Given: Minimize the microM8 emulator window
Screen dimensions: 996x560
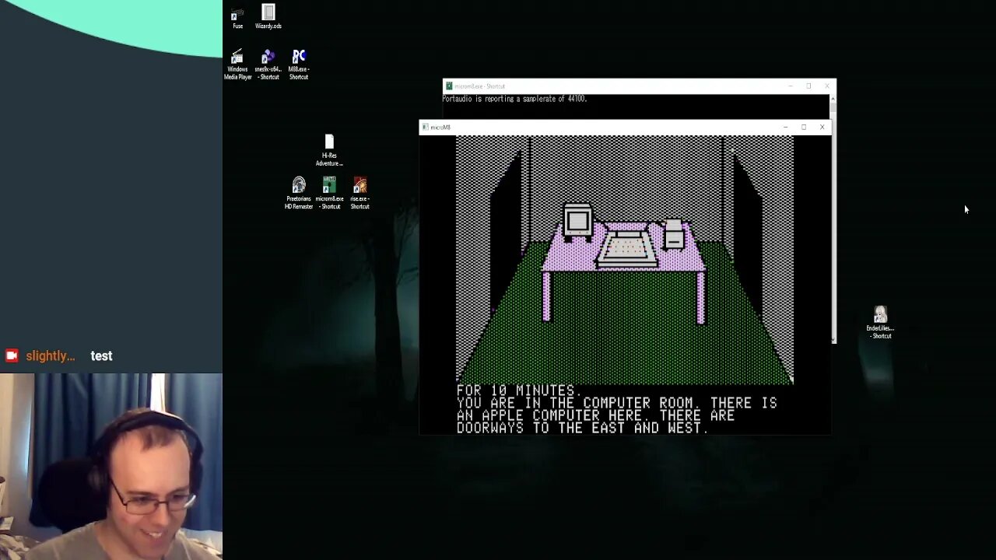Looking at the screenshot, I should [x=785, y=127].
